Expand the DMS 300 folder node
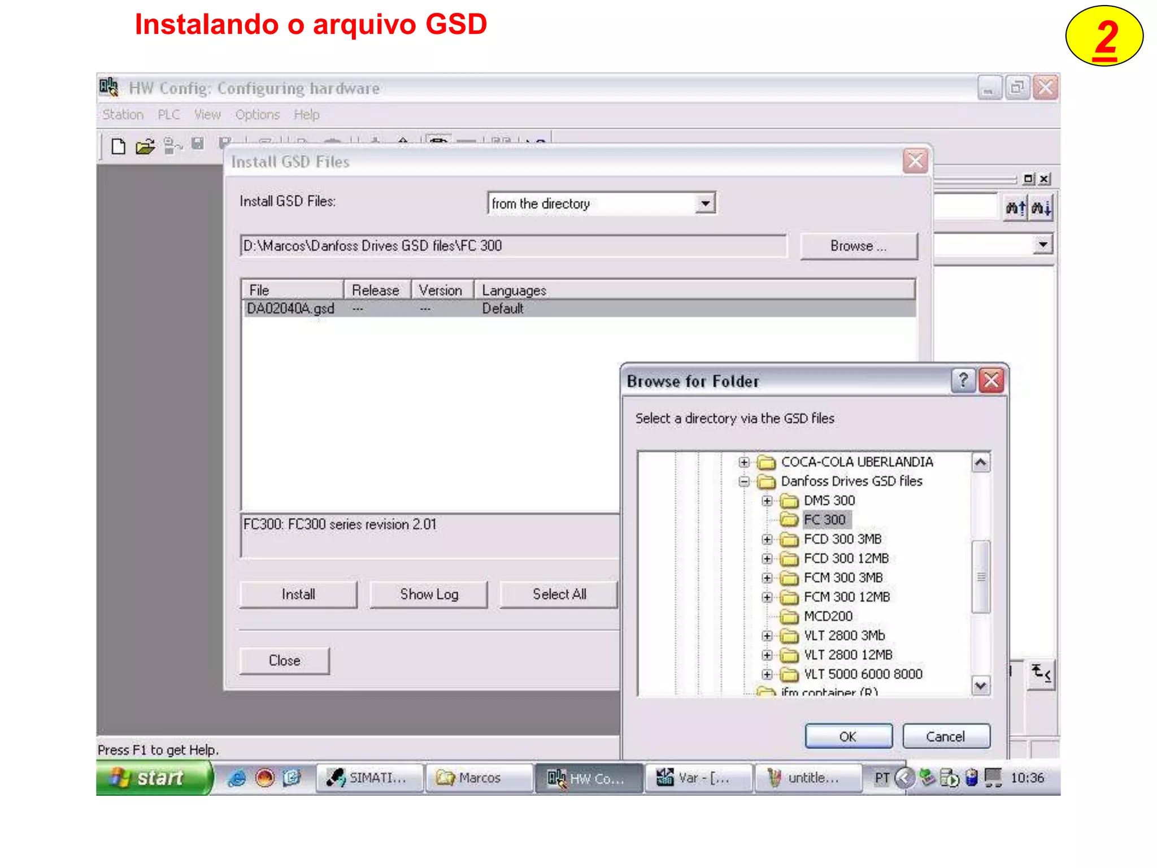Image resolution: width=1157 pixels, height=868 pixels. point(767,501)
